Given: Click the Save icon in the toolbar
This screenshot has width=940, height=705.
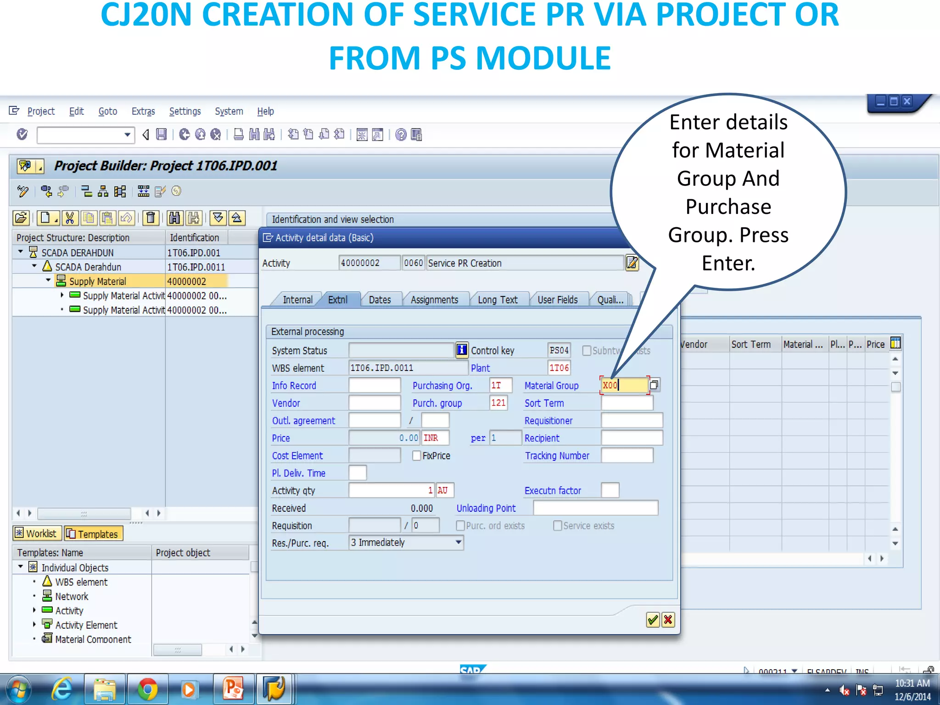Looking at the screenshot, I should click(161, 134).
